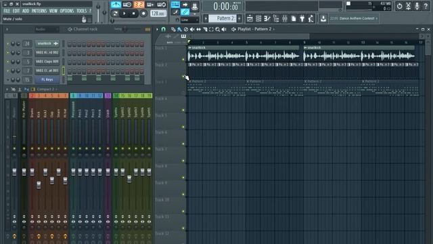Click the 128 tempo display
433x244 pixels.
click(158, 14)
